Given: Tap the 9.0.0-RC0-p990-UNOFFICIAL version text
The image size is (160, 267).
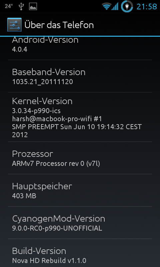Looking at the screenshot, I should [x=57, y=228].
